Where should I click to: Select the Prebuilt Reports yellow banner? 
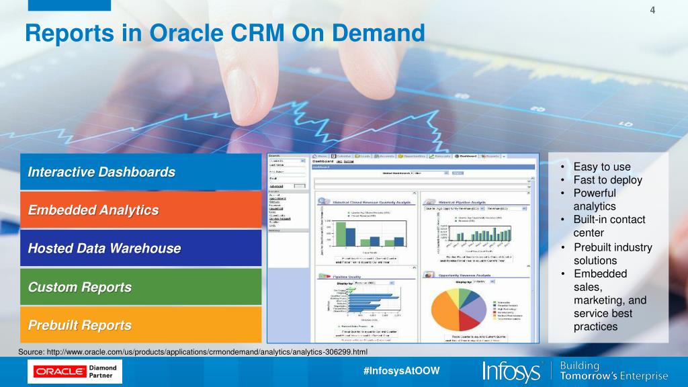(141, 325)
